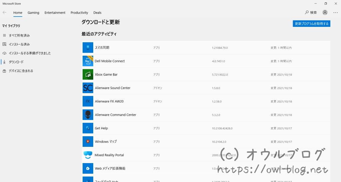Click the Windows マップ app icon
This screenshot has height=182, width=341.
[88, 142]
